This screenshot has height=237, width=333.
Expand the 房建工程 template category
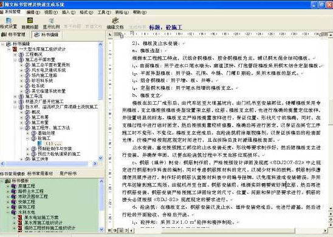coord(8,186)
